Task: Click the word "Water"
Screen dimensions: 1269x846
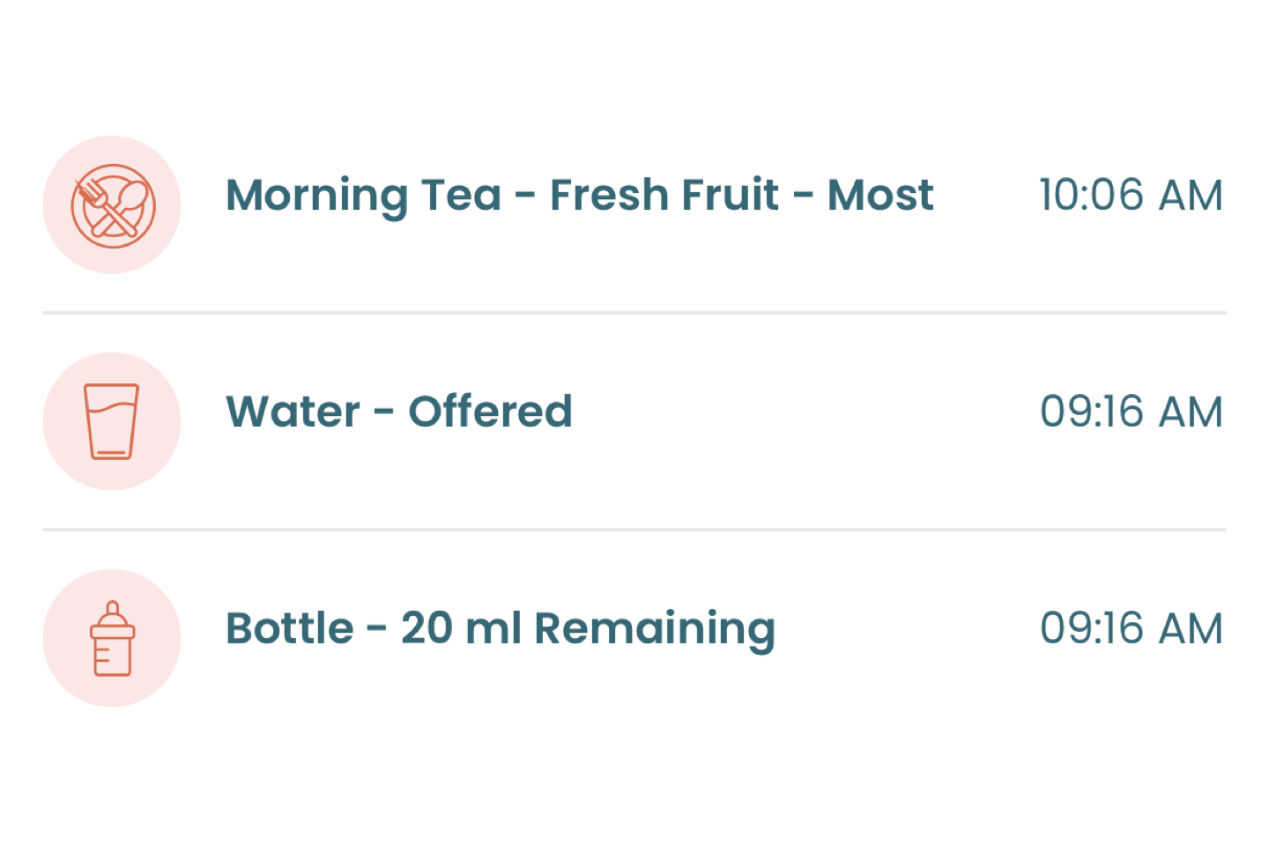Action: click(293, 412)
